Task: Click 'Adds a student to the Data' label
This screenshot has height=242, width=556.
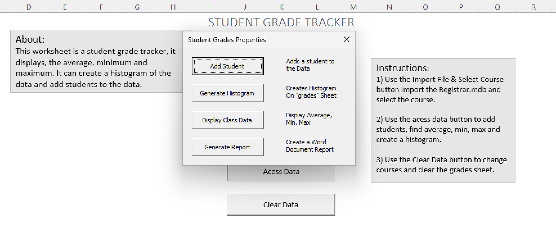Action: [x=310, y=65]
